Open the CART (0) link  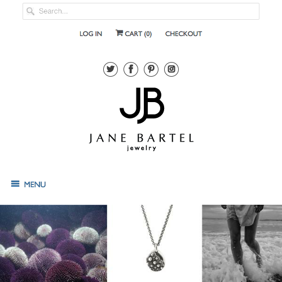pyautogui.click(x=134, y=34)
